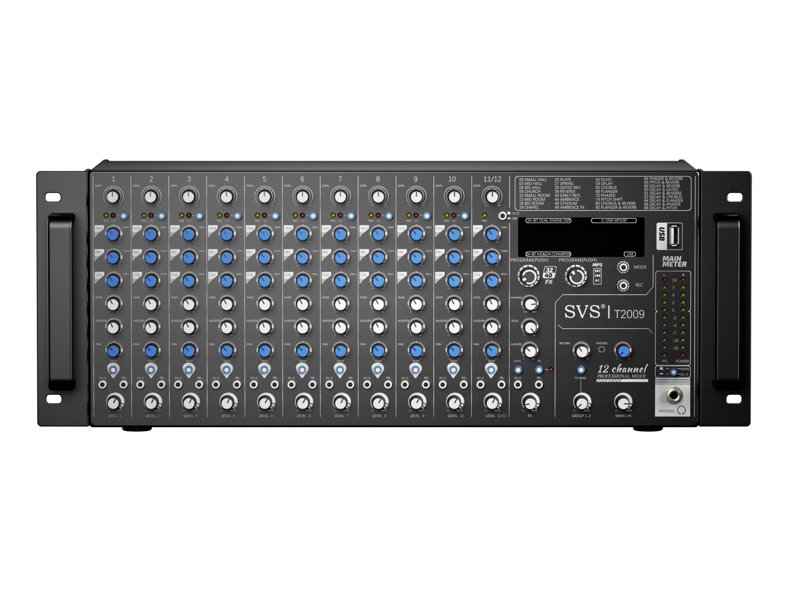The height and width of the screenshot is (591, 788).
Task: Click the MAIN L/R level knob
Action: (x=623, y=403)
